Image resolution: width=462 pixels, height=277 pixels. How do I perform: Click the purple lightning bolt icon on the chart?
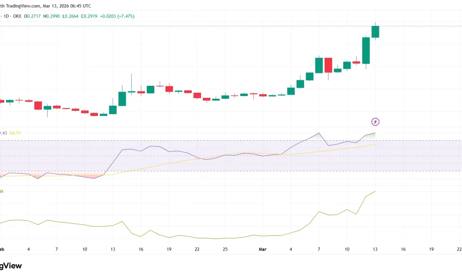[x=376, y=121]
